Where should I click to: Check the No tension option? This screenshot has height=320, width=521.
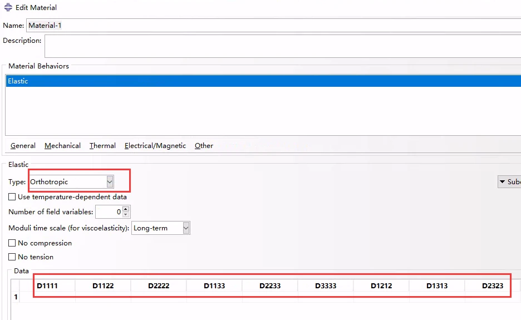(12, 257)
